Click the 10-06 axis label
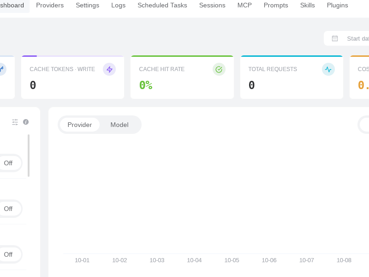Image resolution: width=369 pixels, height=277 pixels. pos(269,260)
